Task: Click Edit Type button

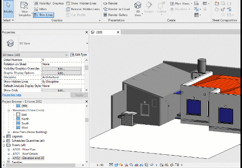Action: pyautogui.click(x=79, y=55)
